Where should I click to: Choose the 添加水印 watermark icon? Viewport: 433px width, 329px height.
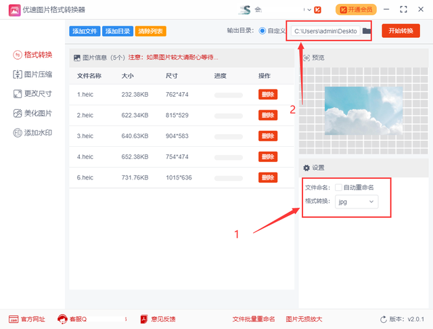[18, 133]
